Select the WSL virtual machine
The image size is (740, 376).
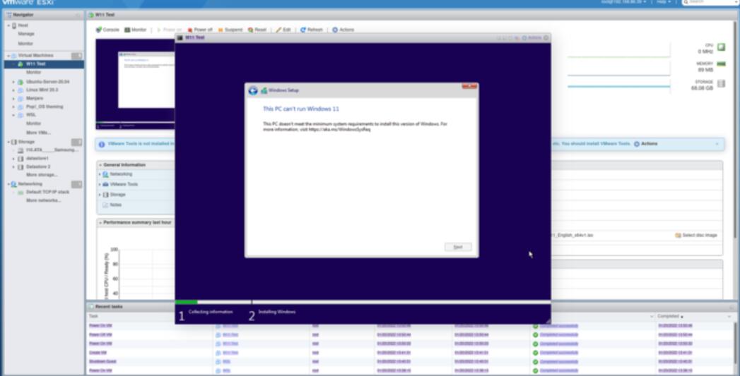pyautogui.click(x=30, y=114)
